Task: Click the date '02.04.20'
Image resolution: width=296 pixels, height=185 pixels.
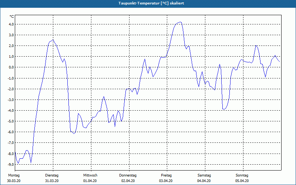Action: 128,181
